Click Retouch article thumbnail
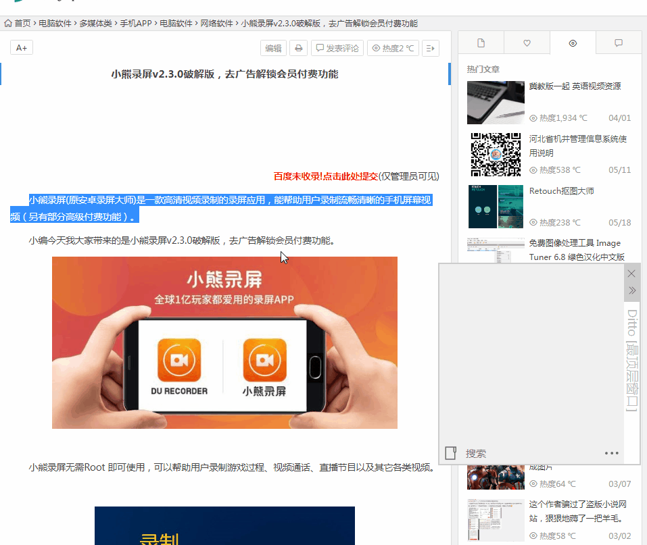Image resolution: width=647 pixels, height=545 pixels. [496, 207]
